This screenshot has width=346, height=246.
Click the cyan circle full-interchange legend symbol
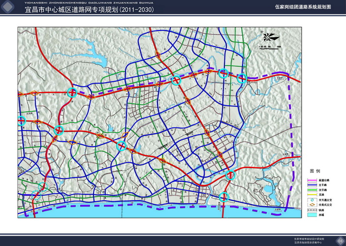(311, 200)
